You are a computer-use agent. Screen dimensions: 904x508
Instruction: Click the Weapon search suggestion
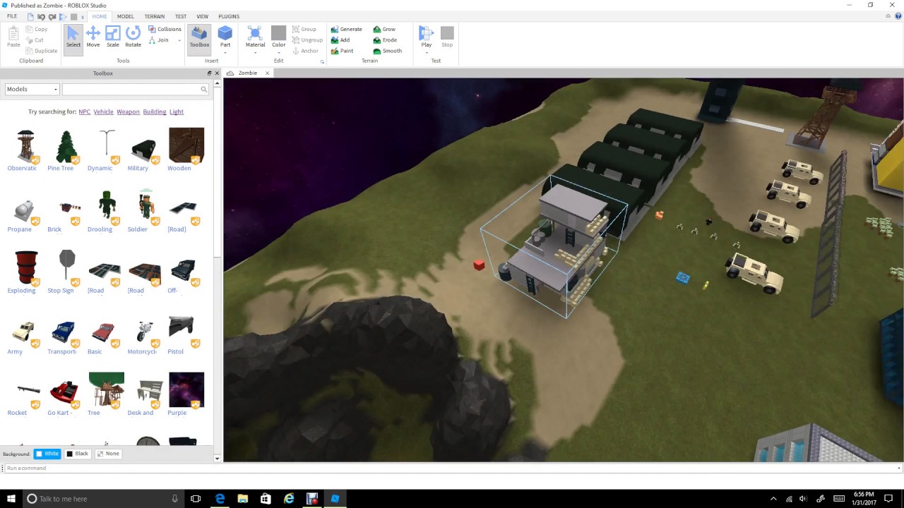(x=128, y=111)
